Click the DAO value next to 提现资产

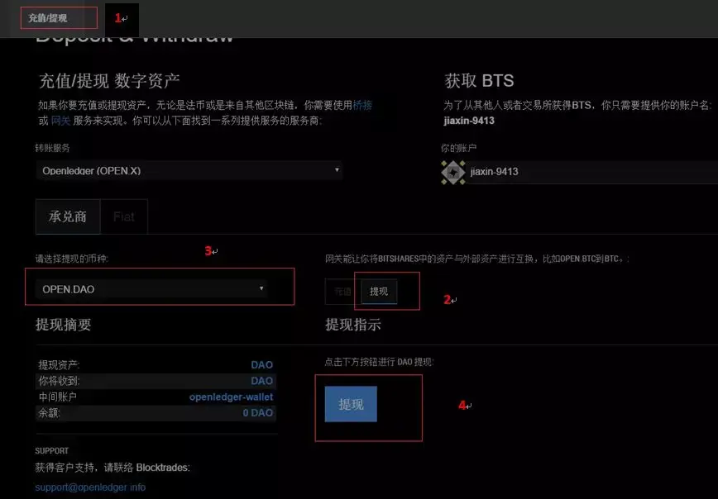[261, 364]
